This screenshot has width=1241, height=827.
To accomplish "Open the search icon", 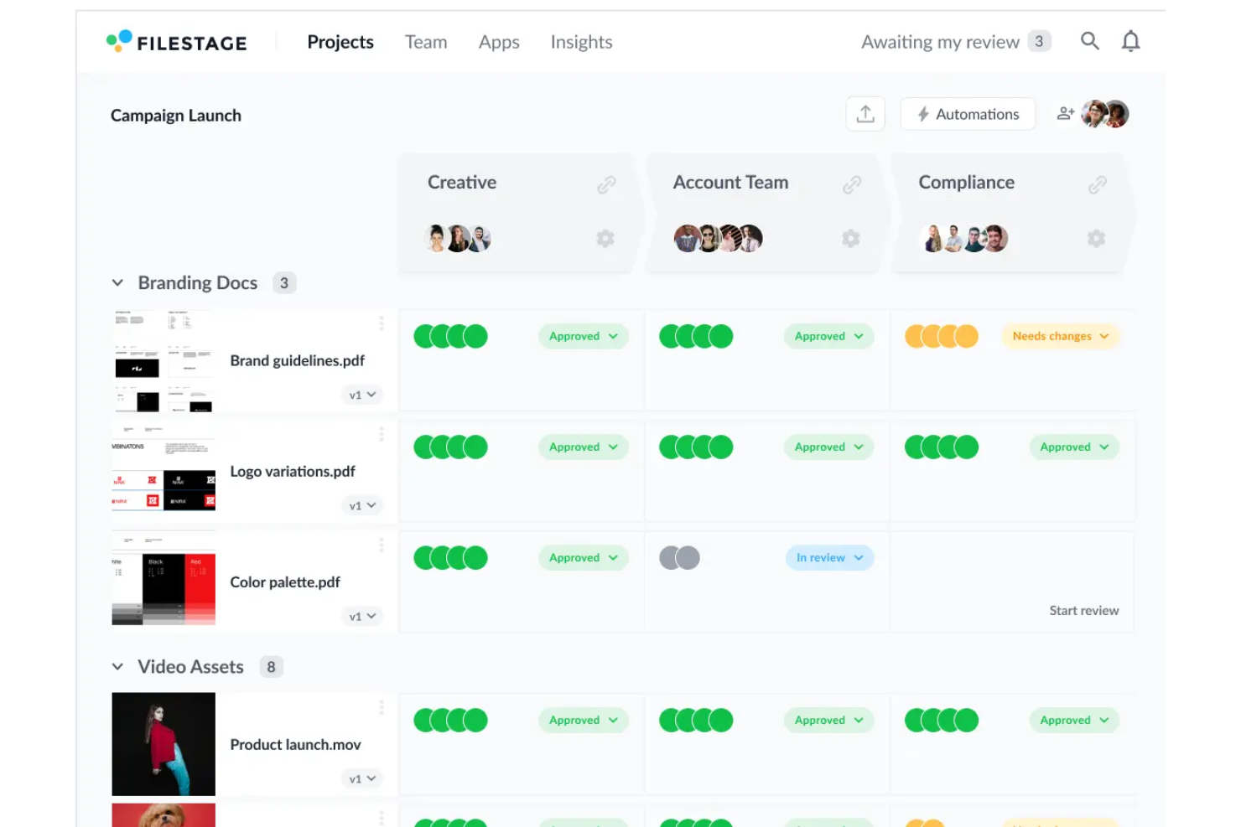I will click(1089, 41).
